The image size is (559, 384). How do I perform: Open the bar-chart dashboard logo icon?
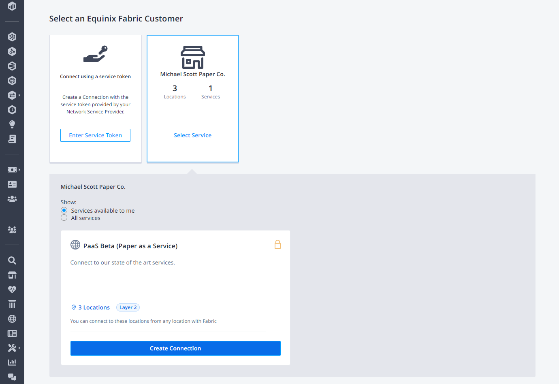tap(12, 6)
